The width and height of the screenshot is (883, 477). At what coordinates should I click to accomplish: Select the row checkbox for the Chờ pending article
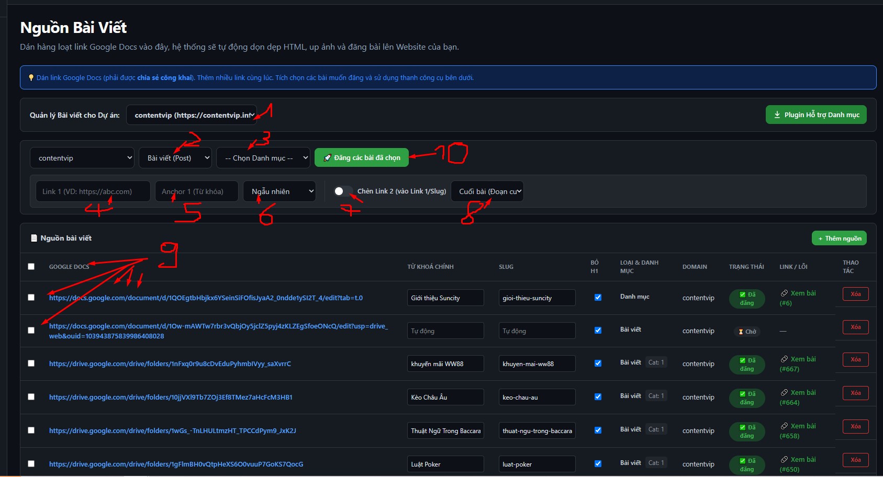point(31,331)
